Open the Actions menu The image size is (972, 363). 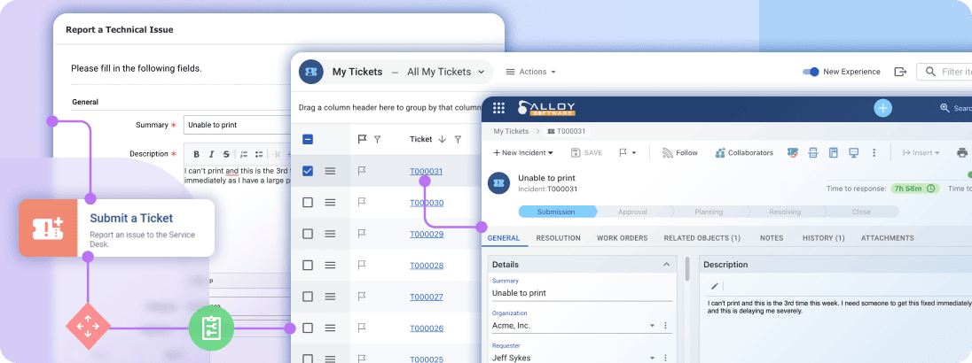(530, 72)
